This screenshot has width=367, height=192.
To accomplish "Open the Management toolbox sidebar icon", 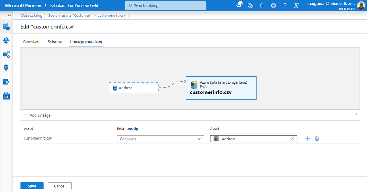I will [6, 96].
